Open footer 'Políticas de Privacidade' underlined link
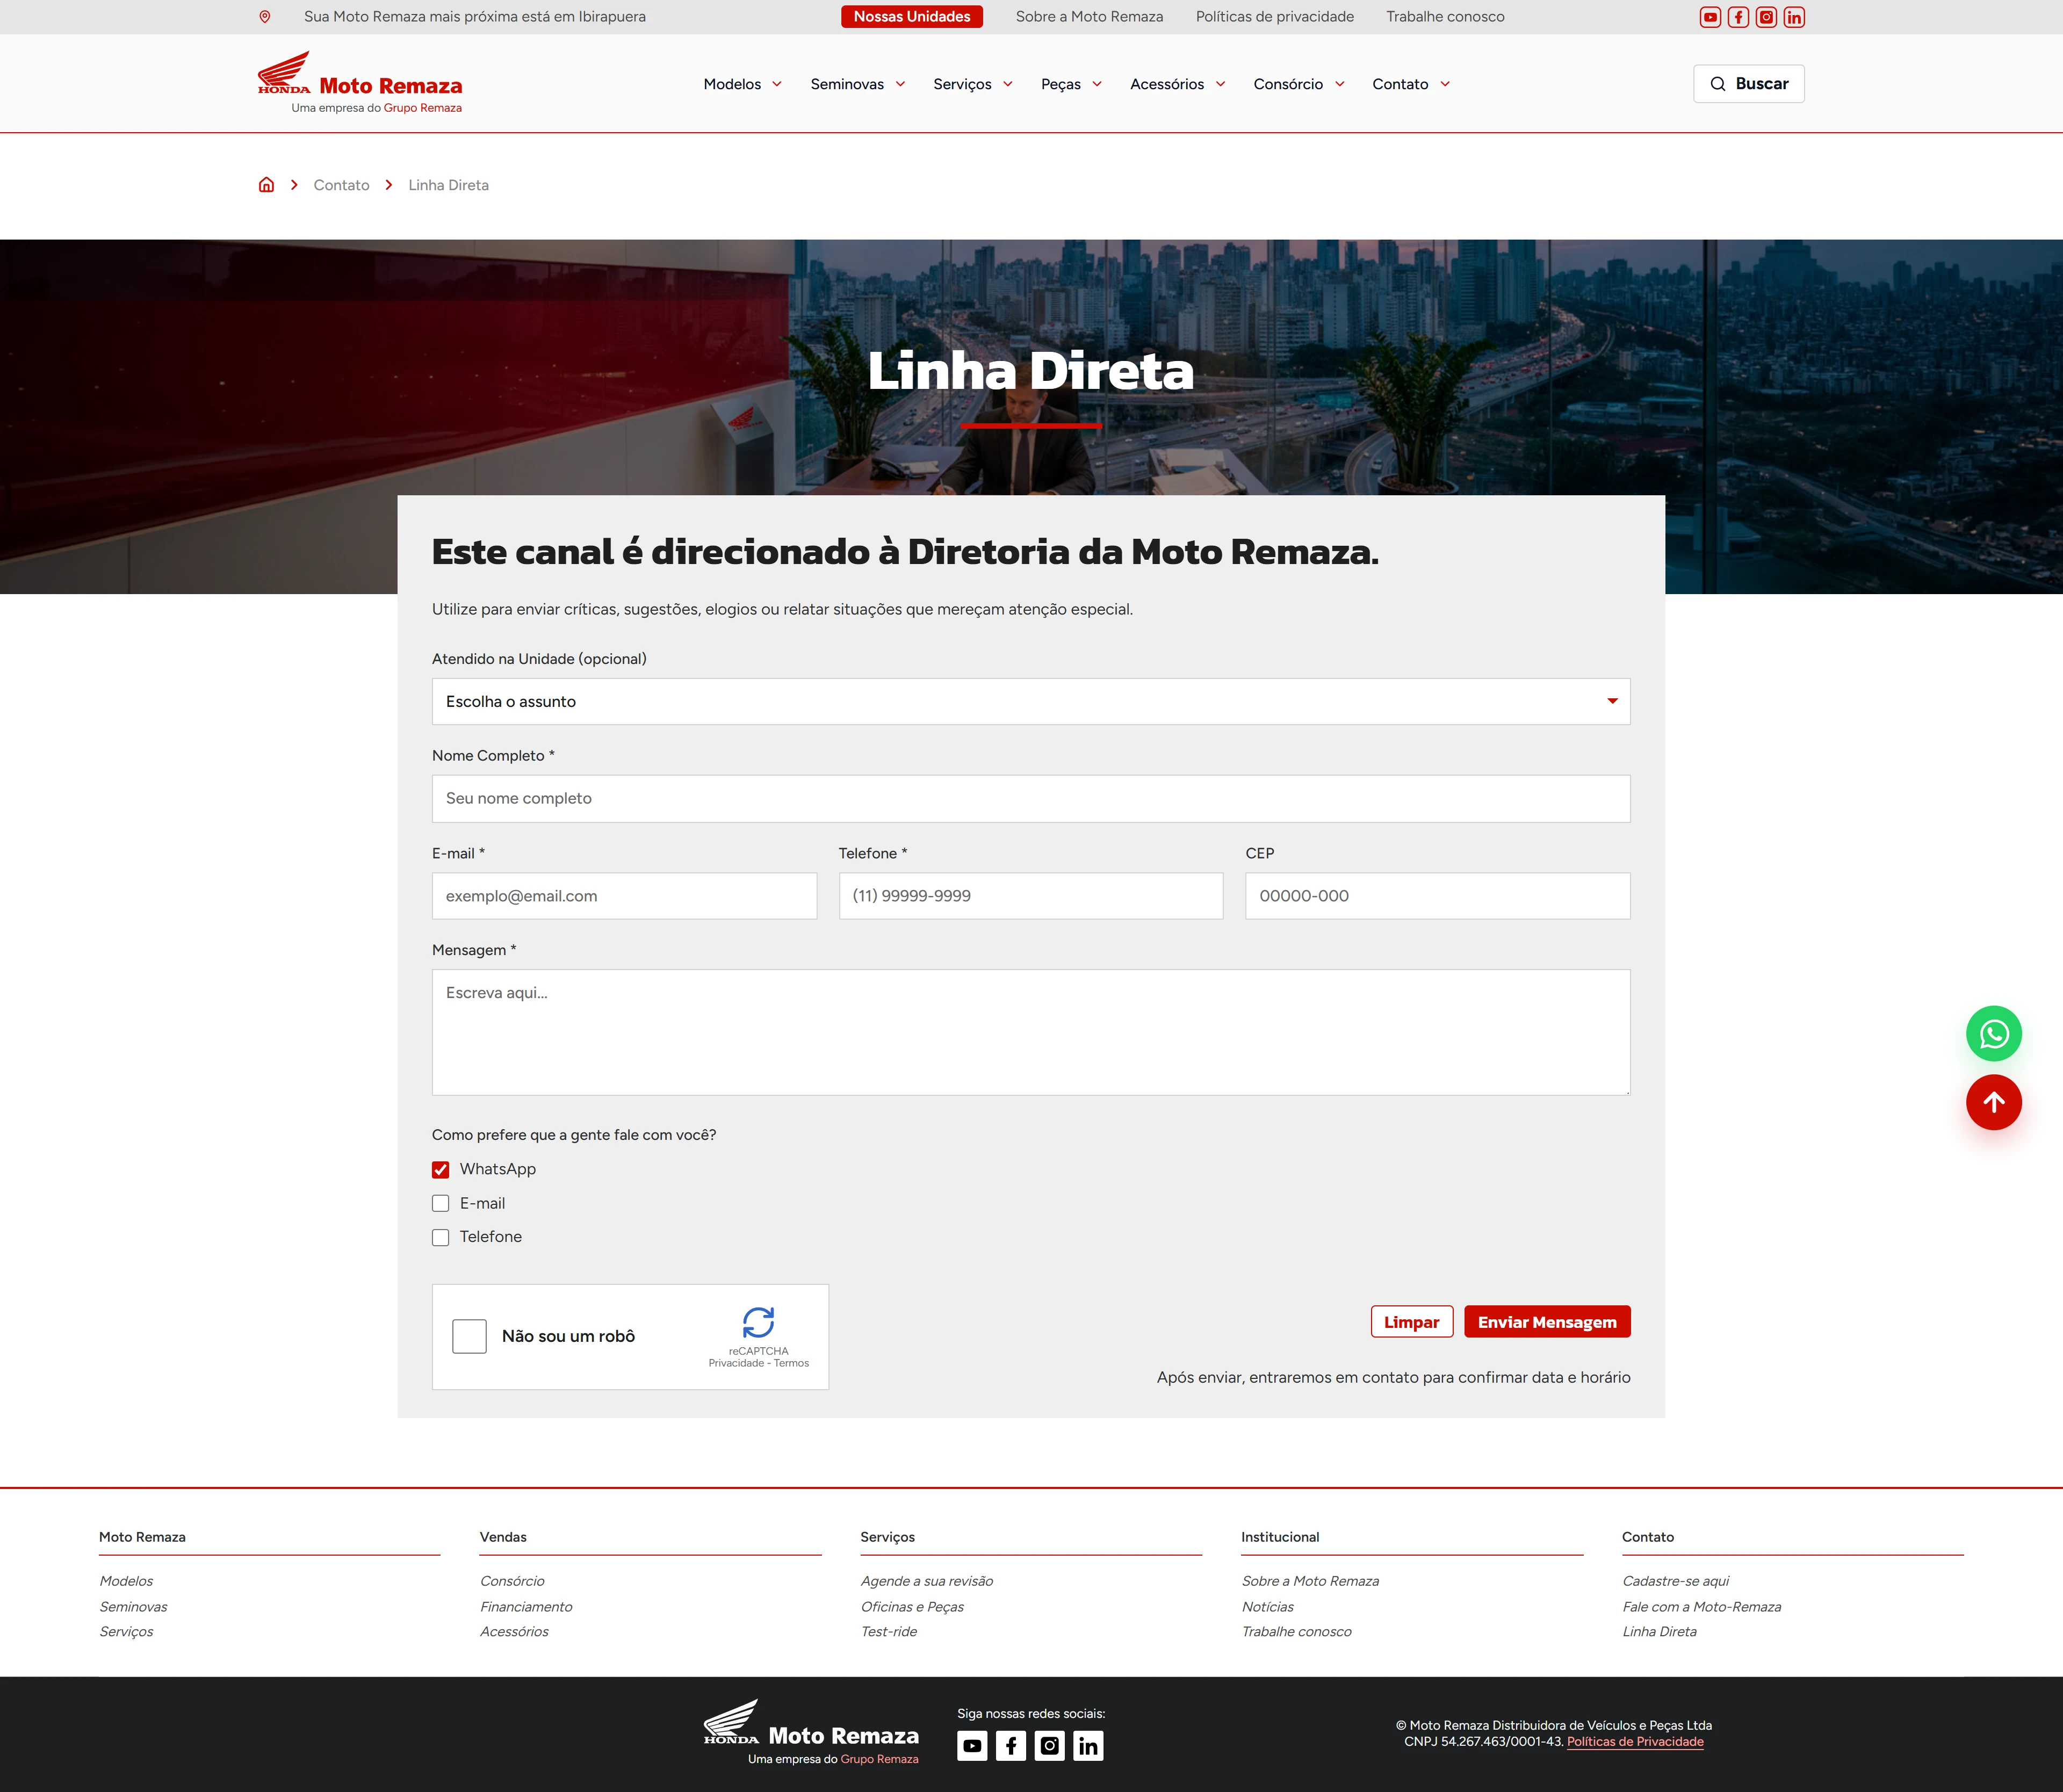The height and width of the screenshot is (1792, 2063). click(1635, 1742)
